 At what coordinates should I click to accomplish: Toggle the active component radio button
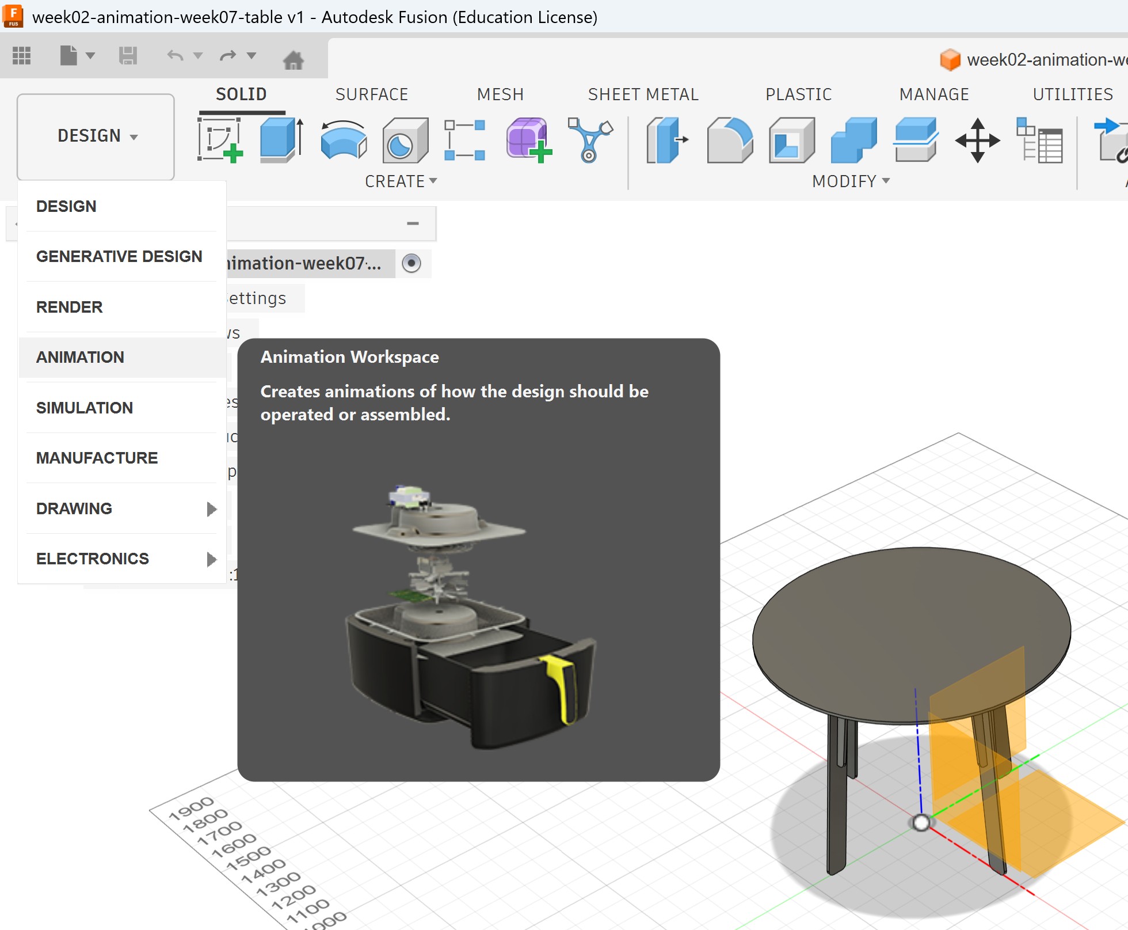[x=411, y=264]
